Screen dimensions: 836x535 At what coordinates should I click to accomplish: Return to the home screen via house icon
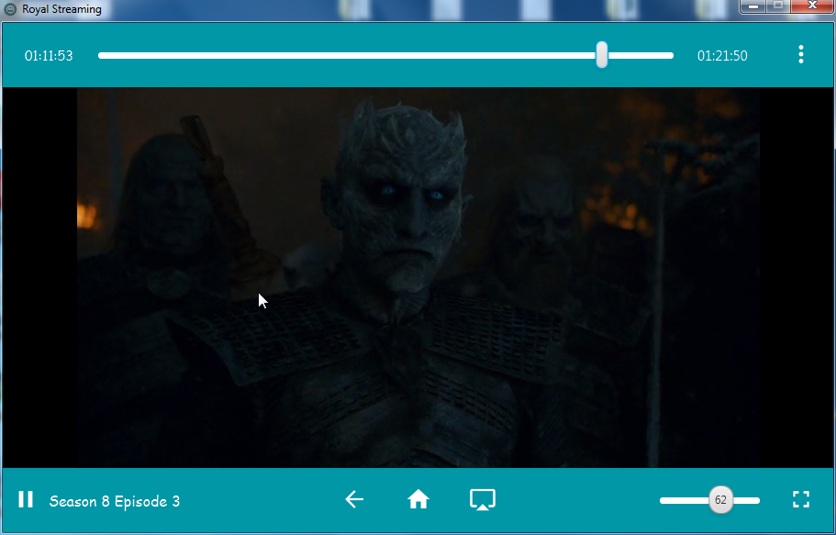pyautogui.click(x=418, y=500)
